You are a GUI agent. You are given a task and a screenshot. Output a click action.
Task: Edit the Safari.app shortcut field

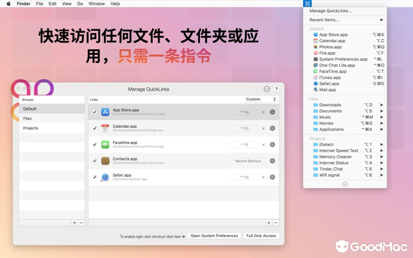245,177
